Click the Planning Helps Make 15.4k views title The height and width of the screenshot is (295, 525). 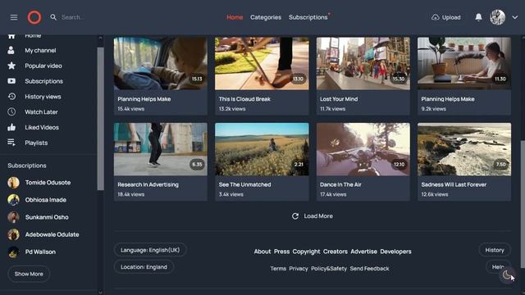tap(144, 99)
